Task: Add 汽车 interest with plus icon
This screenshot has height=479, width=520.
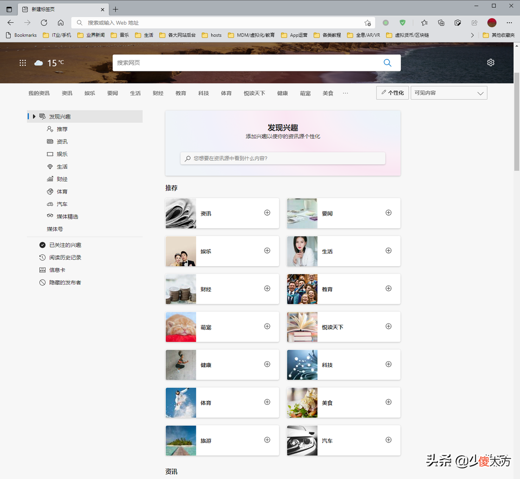Action: (x=388, y=440)
